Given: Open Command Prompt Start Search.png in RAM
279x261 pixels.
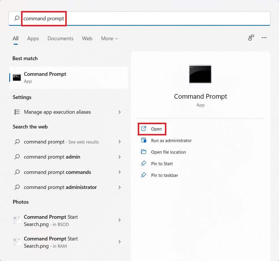Looking at the screenshot, I should pos(69,242).
